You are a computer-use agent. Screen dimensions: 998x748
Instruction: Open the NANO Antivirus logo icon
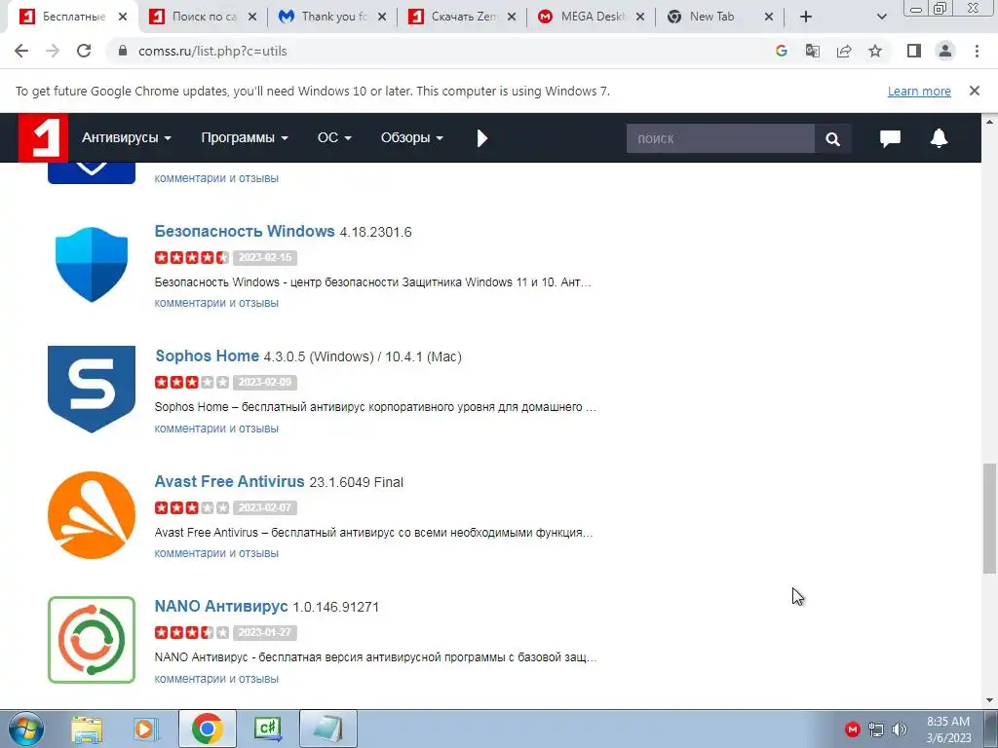[92, 640]
